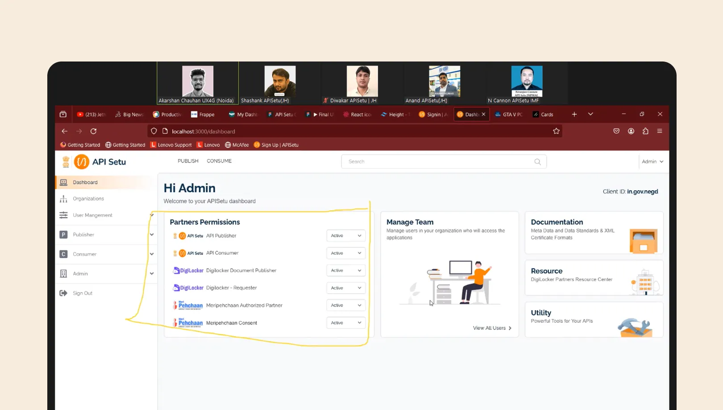
Task: Expand the Consumer sidebar section chevron
Action: click(x=152, y=254)
